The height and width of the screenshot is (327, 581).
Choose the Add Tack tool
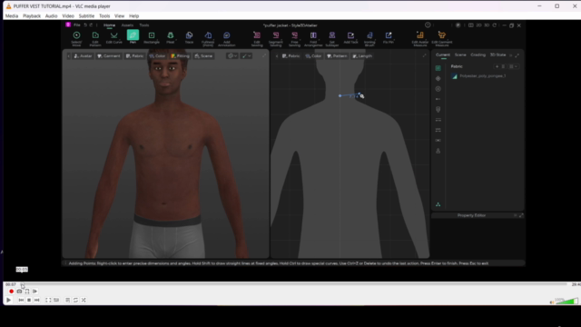(350, 38)
